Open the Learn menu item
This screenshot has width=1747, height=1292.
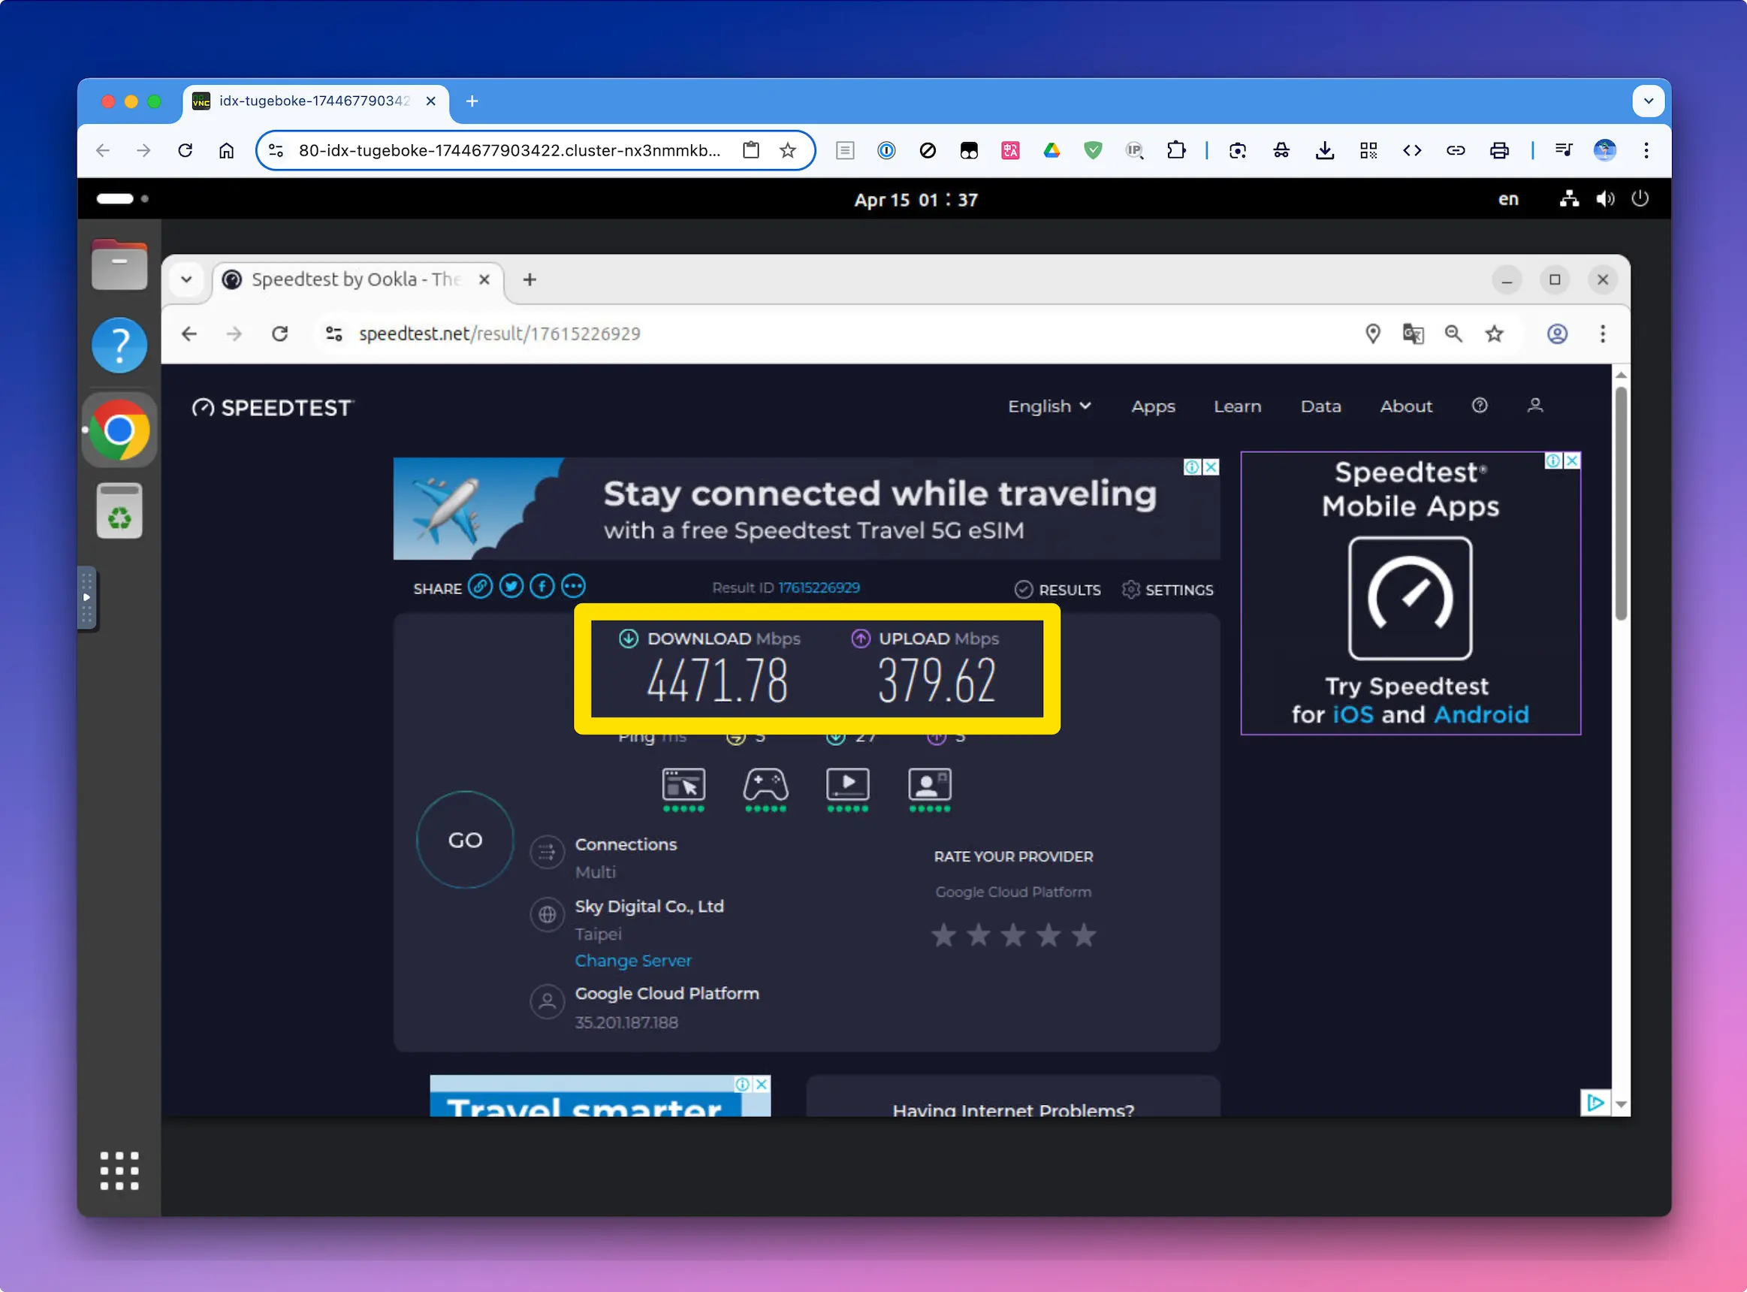coord(1237,406)
